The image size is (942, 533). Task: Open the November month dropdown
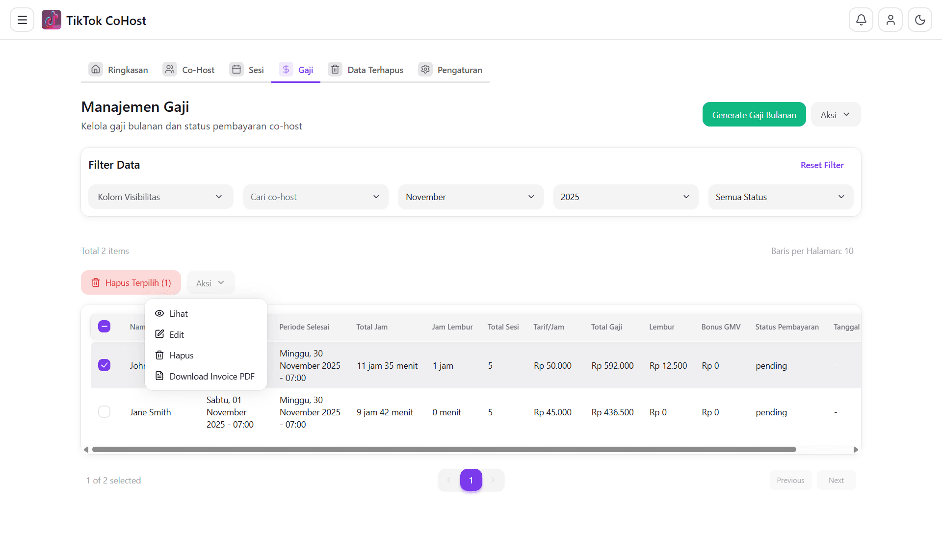click(x=470, y=197)
